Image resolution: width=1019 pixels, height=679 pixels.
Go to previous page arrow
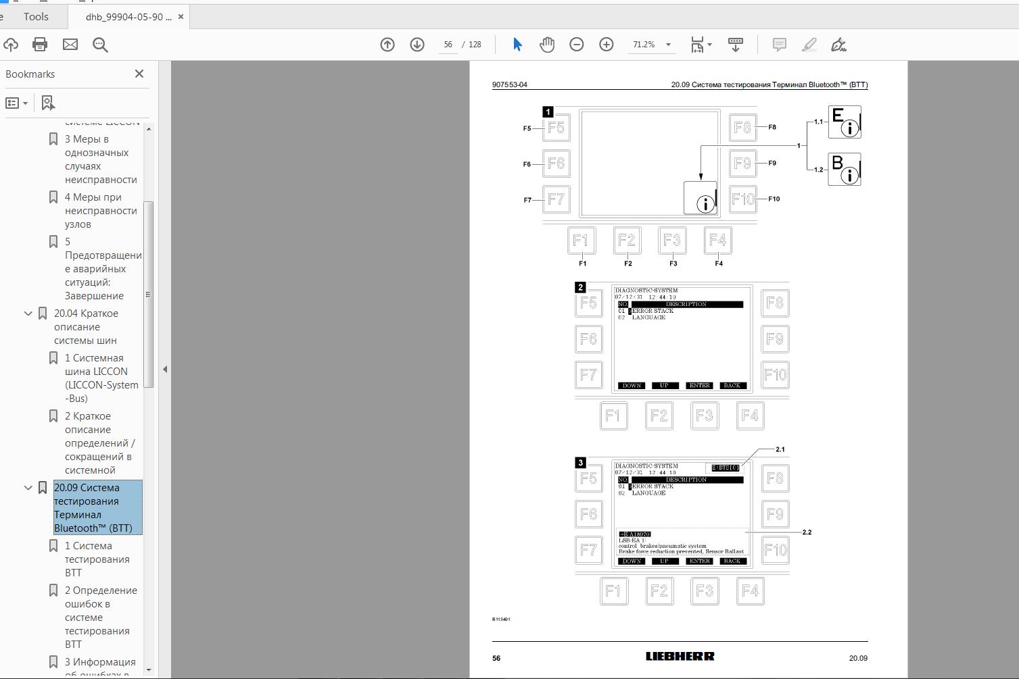click(387, 45)
